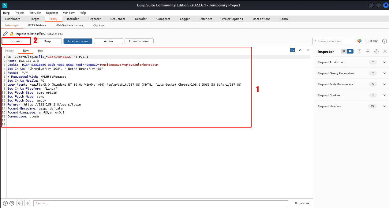Click the Comment this item field
Image resolution: width=389 pixels, height=208 pixels.
click(x=334, y=41)
